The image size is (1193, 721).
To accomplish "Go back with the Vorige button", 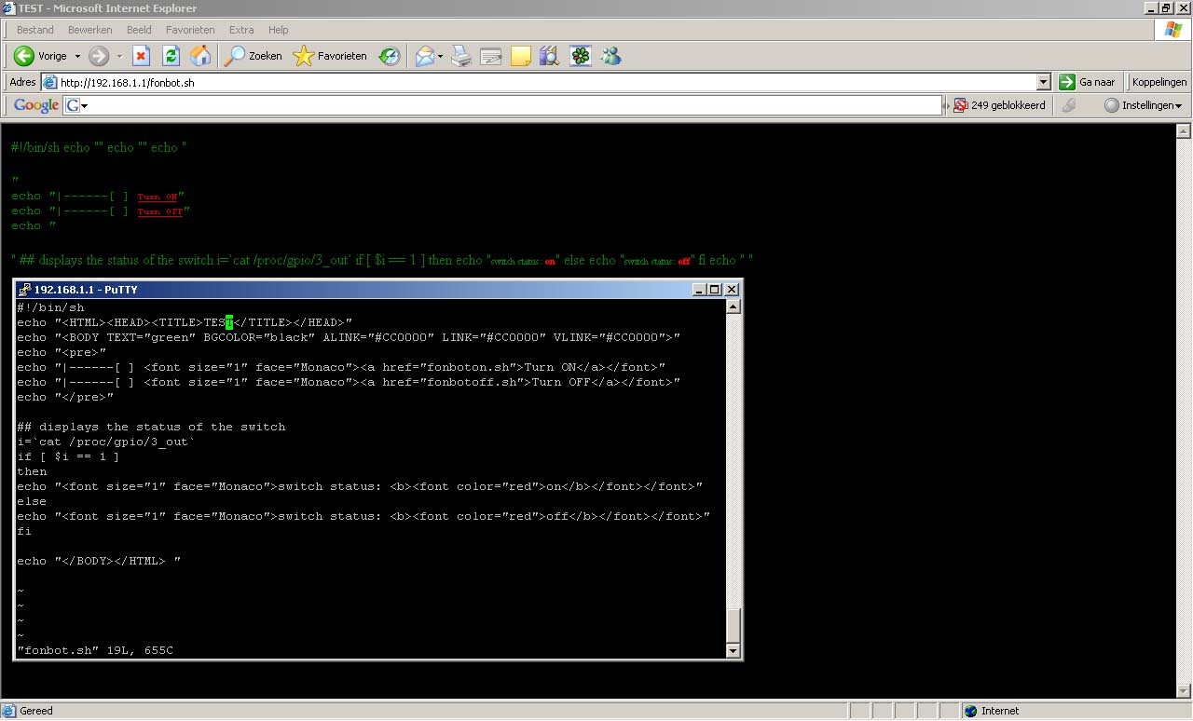I will (40, 56).
